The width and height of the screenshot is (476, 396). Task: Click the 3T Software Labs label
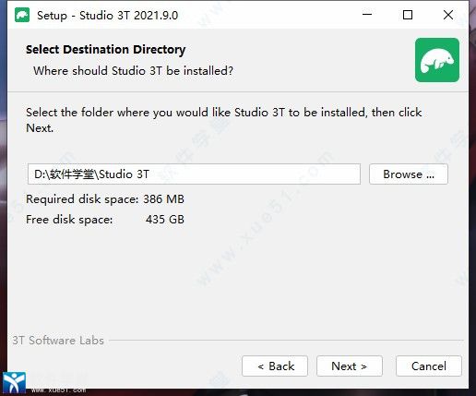click(58, 341)
